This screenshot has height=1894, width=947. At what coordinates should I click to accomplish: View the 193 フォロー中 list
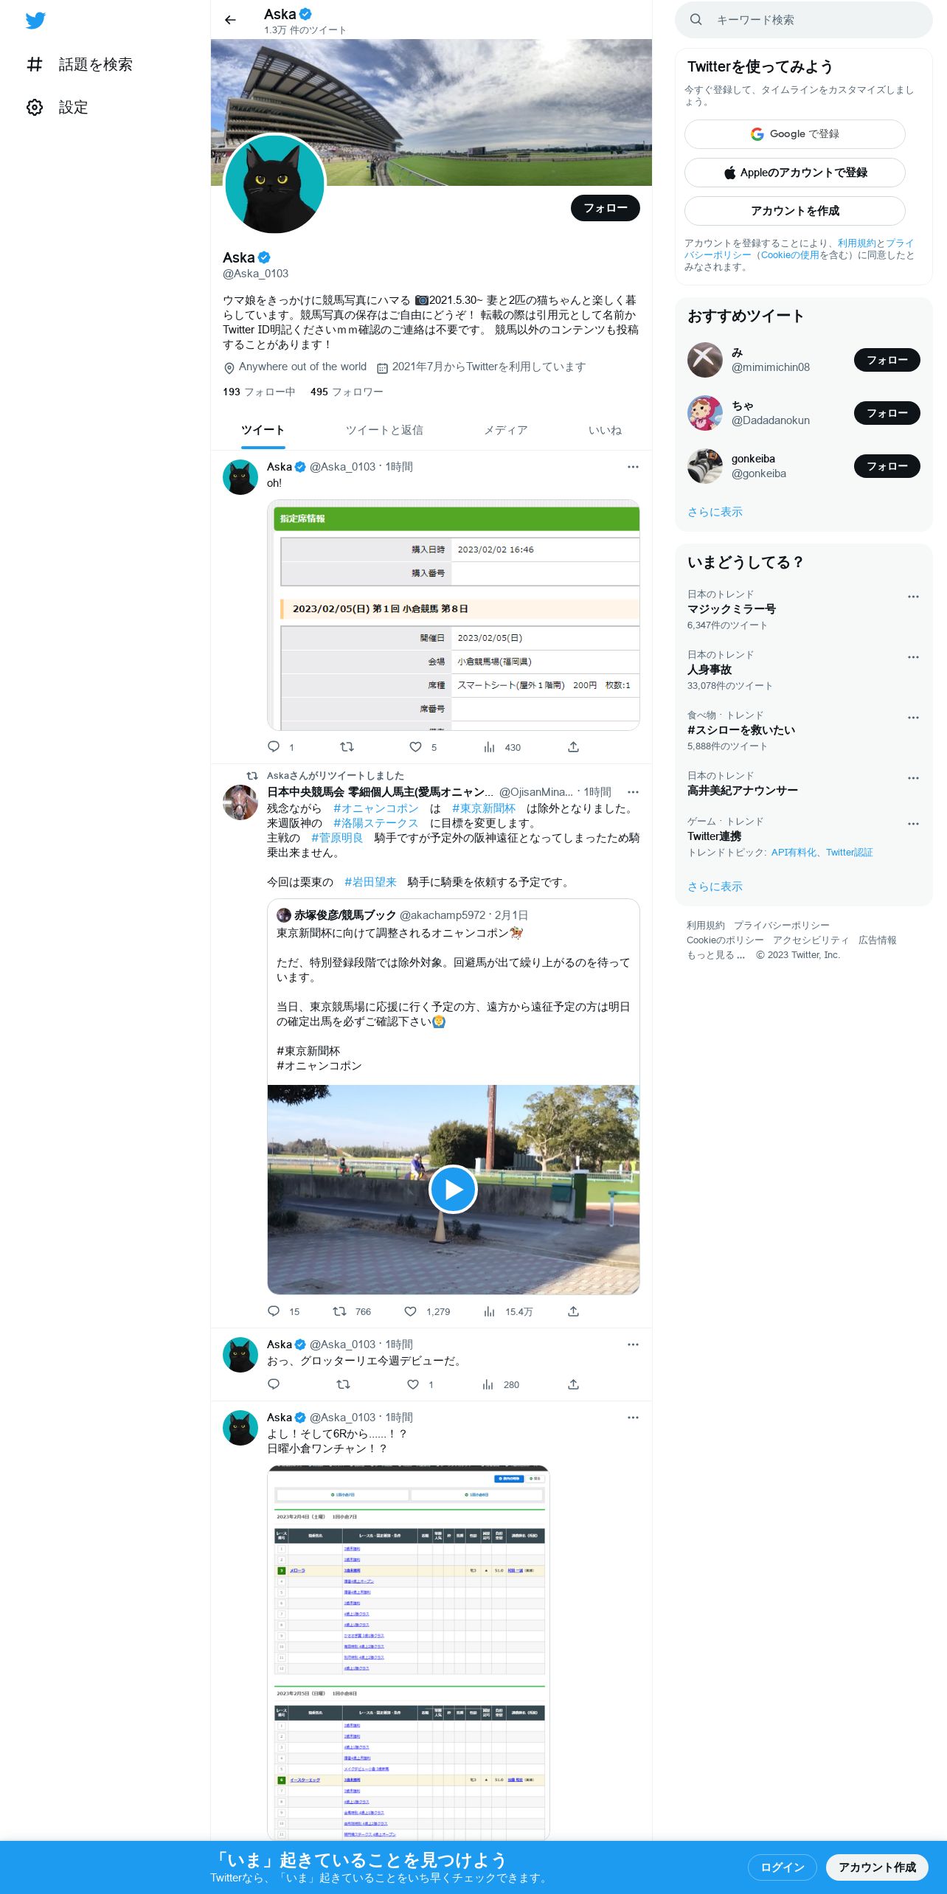point(259,392)
